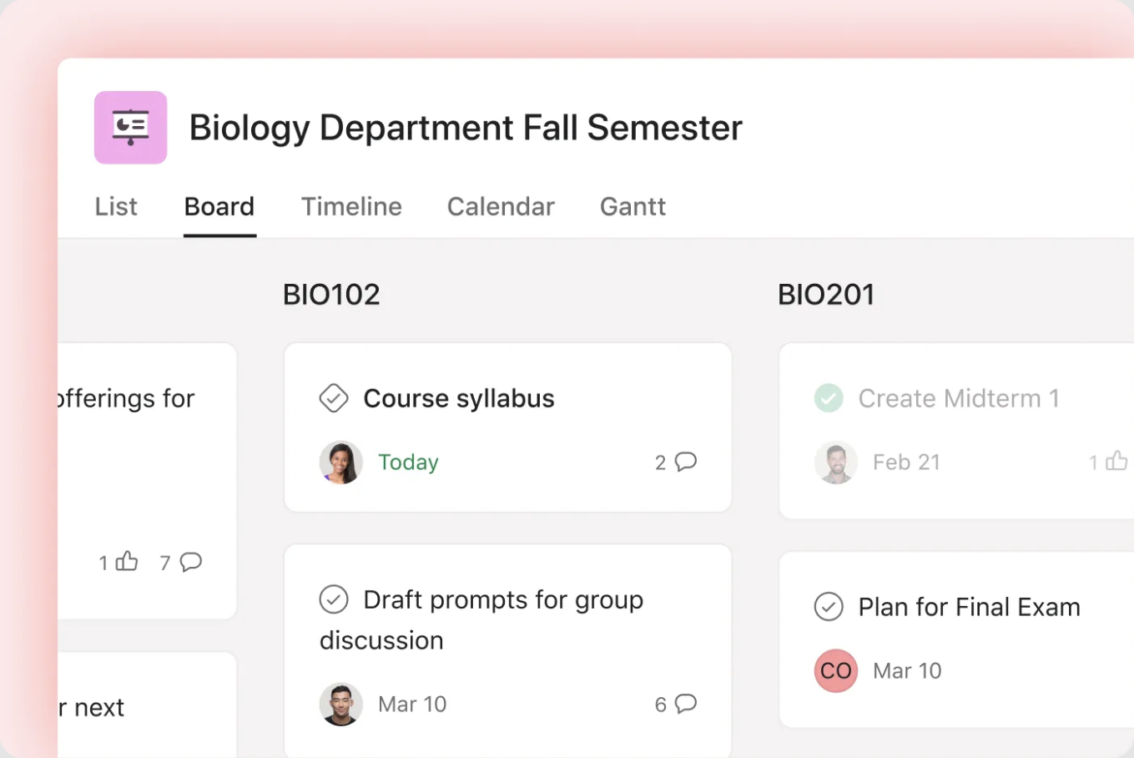This screenshot has width=1134, height=758.
Task: Mark Course syllabus task as complete
Action: (x=333, y=398)
